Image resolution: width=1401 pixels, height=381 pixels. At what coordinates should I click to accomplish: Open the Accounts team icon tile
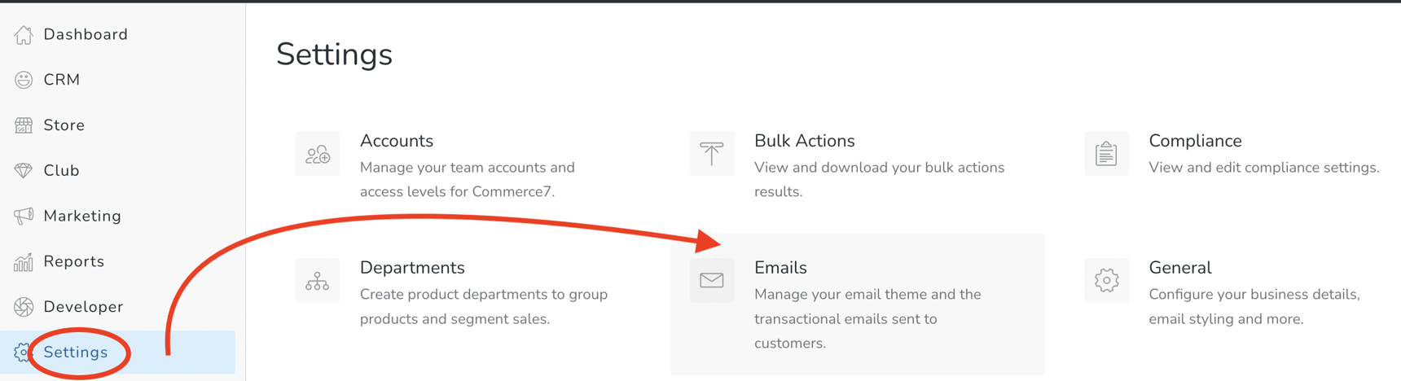point(318,154)
